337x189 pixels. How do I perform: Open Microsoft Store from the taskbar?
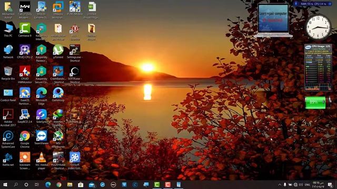[x=81, y=184]
